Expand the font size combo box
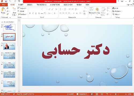Image resolution: width=134 pixels, height=96 pixels. click(47, 9)
